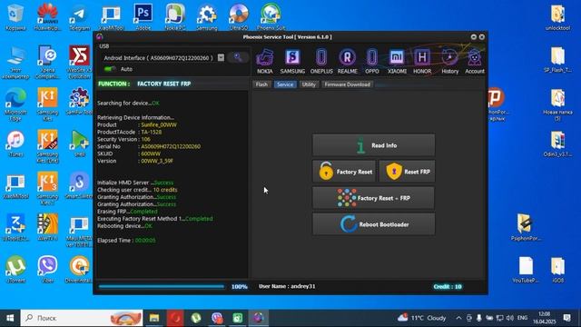Viewport: 581px width, 327px height.
Task: Toggle the Auto detection switch
Action: pyautogui.click(x=110, y=69)
